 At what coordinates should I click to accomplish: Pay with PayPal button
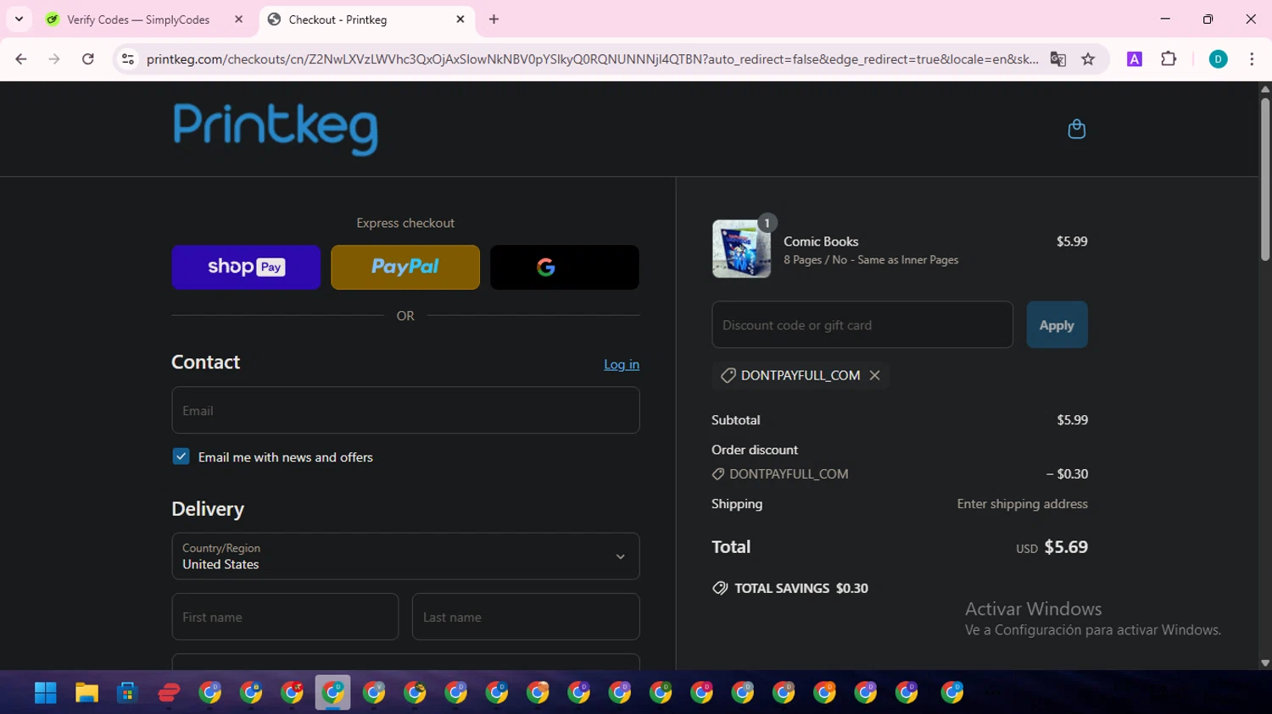(405, 267)
